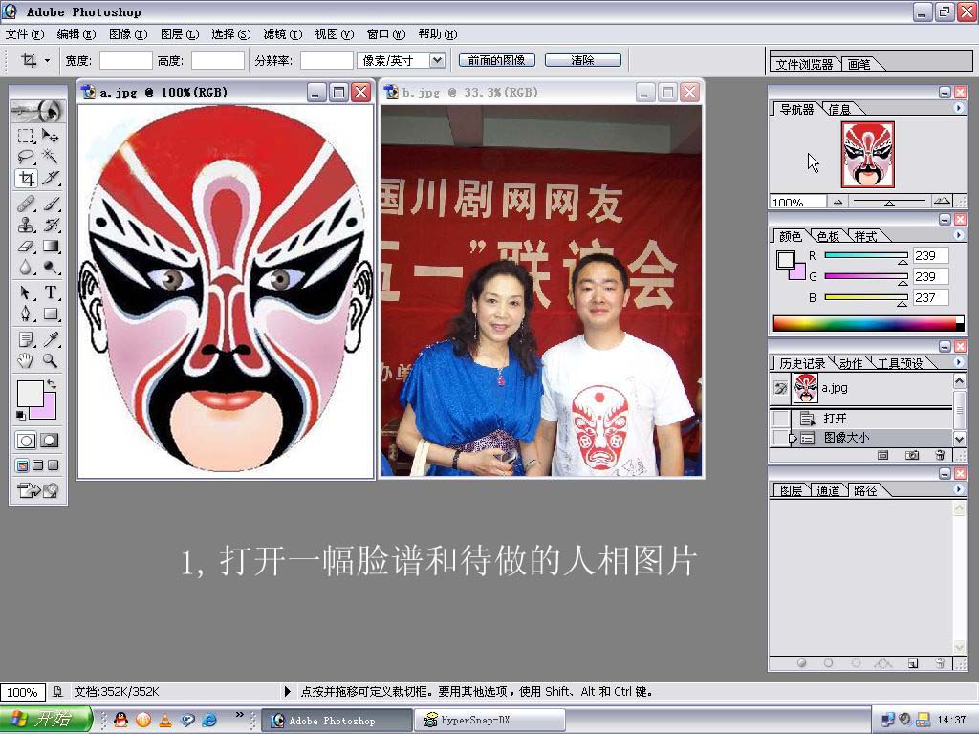The height and width of the screenshot is (734, 979).
Task: Create new document from current history state
Action: point(882,455)
